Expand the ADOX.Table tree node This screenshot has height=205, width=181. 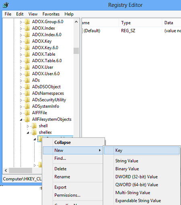pyautogui.click(x=21, y=54)
